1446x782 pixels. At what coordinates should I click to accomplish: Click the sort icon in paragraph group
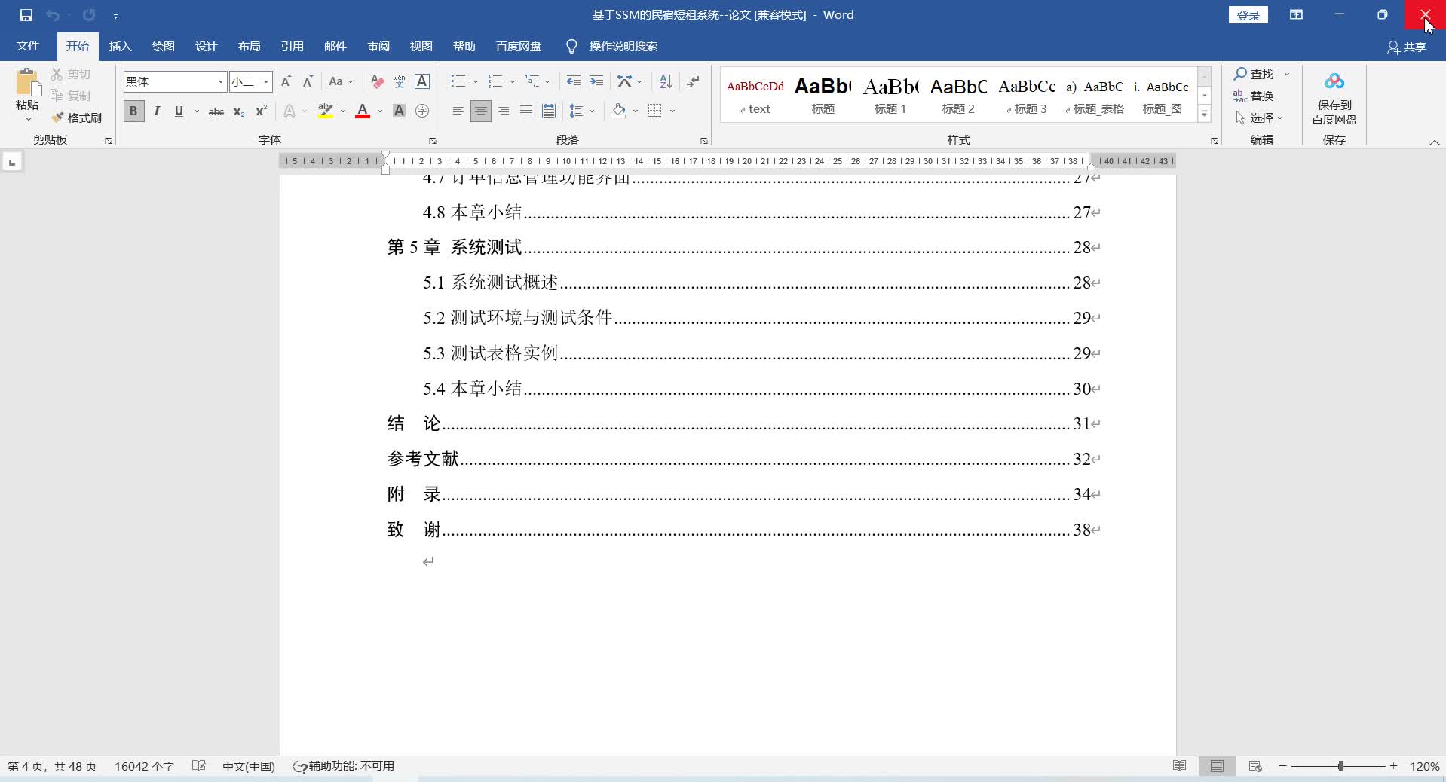pyautogui.click(x=664, y=81)
